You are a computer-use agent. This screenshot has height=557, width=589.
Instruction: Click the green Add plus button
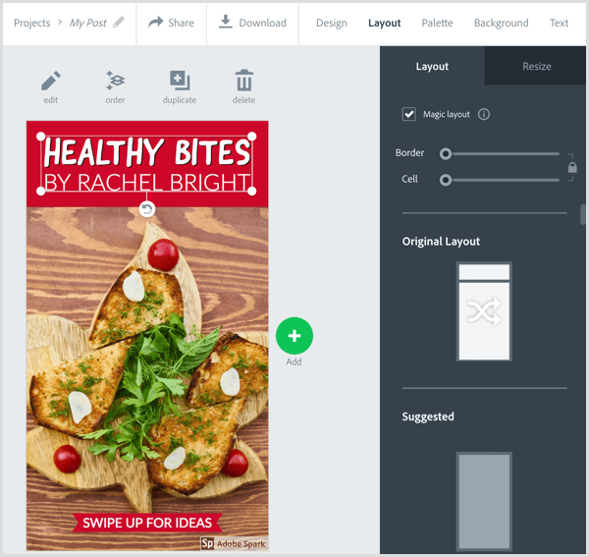click(294, 336)
